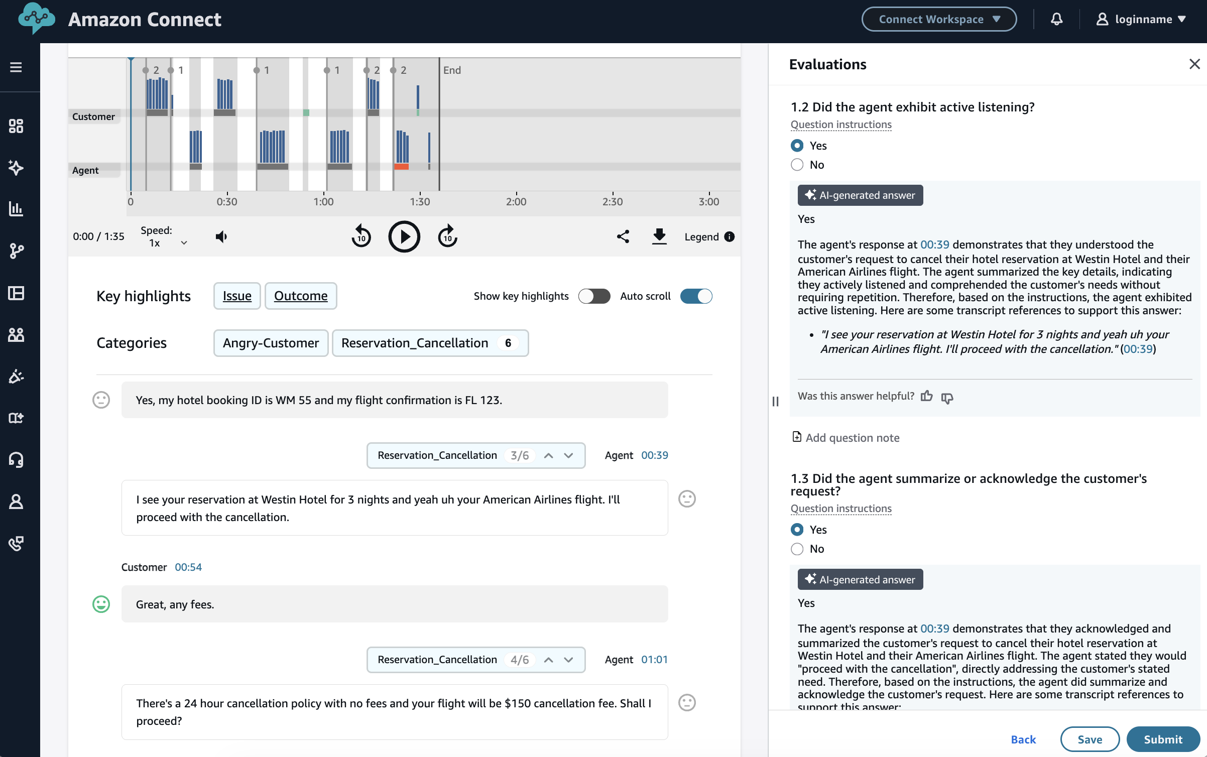1207x757 pixels.
Task: Turn off Auto scroll toggle
Action: tap(696, 296)
